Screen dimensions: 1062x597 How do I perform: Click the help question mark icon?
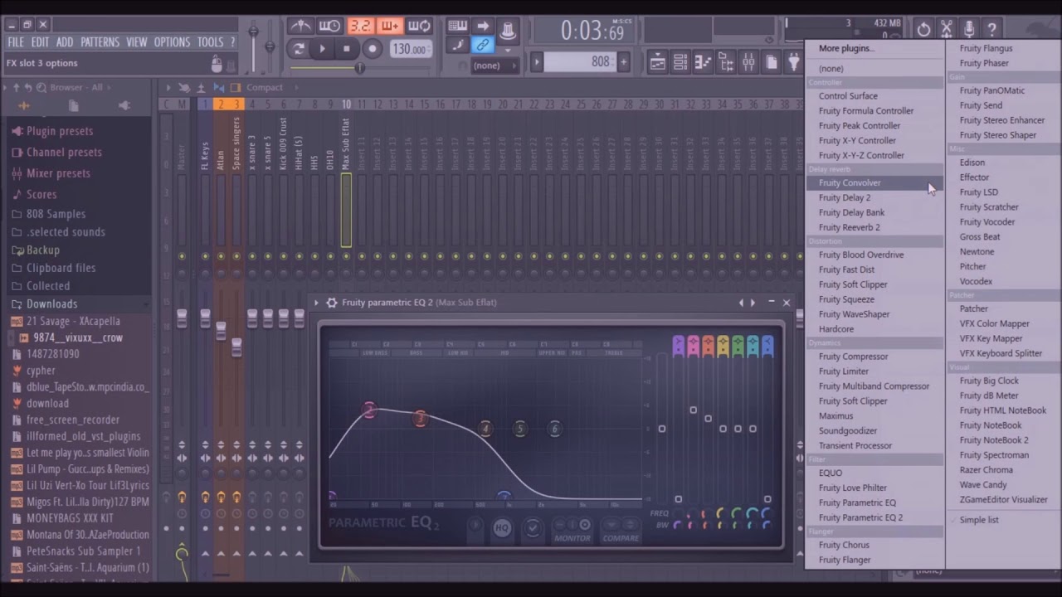(991, 29)
